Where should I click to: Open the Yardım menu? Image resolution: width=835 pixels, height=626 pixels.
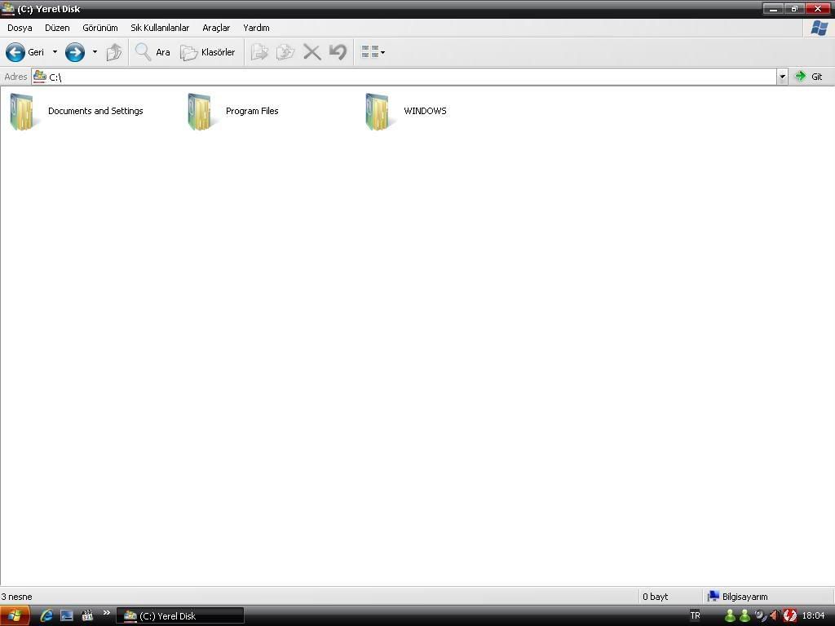click(x=256, y=28)
